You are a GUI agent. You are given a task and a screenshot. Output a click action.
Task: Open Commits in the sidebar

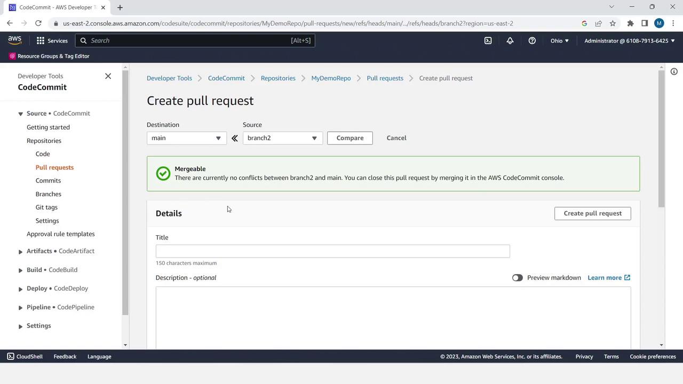(x=48, y=181)
